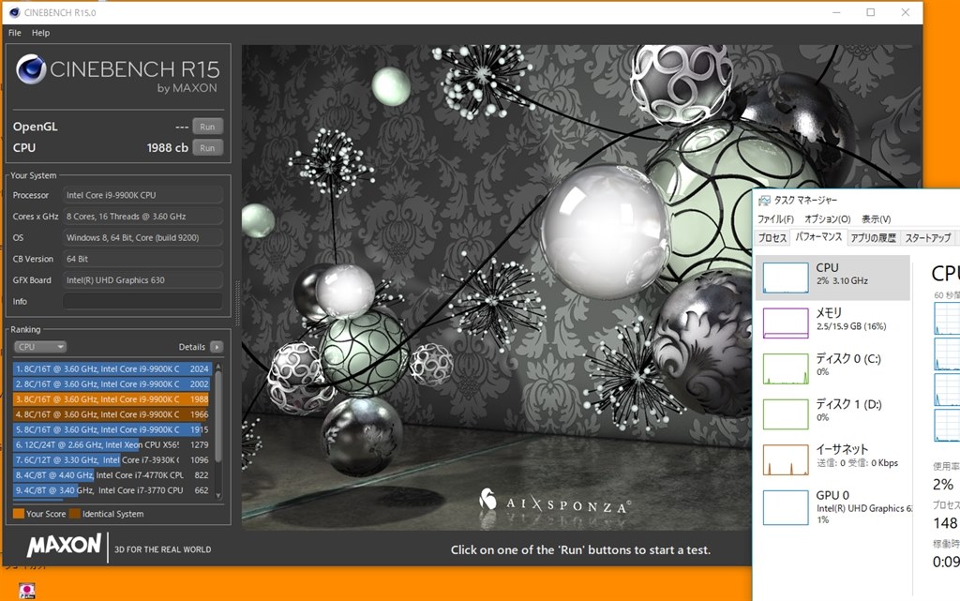
Task: Select ranking row 2 with score 2002
Action: (x=112, y=384)
